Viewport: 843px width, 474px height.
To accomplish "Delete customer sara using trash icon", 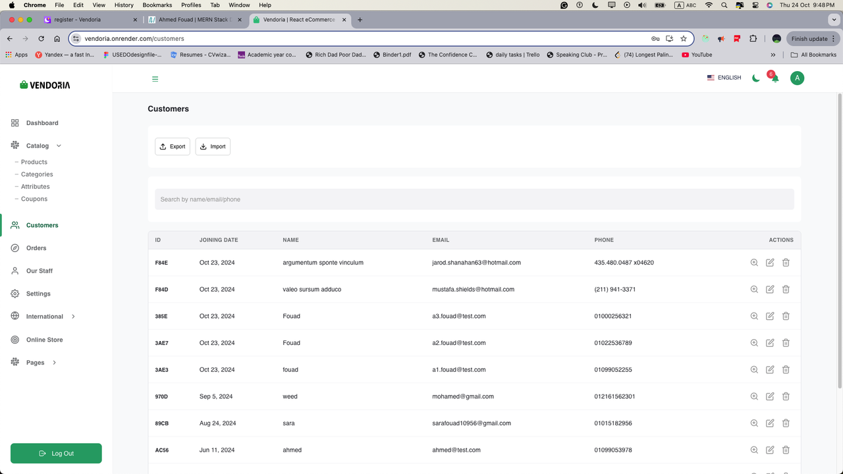I will coord(786,423).
